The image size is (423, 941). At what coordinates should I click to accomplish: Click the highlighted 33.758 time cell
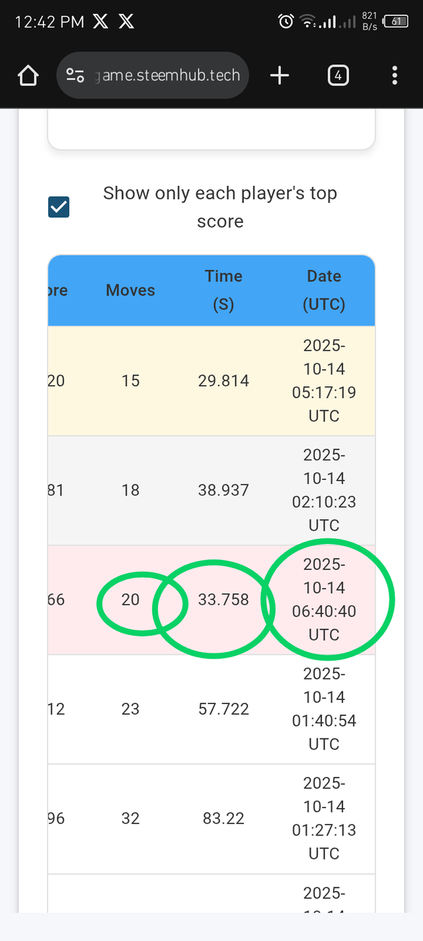coord(223,600)
